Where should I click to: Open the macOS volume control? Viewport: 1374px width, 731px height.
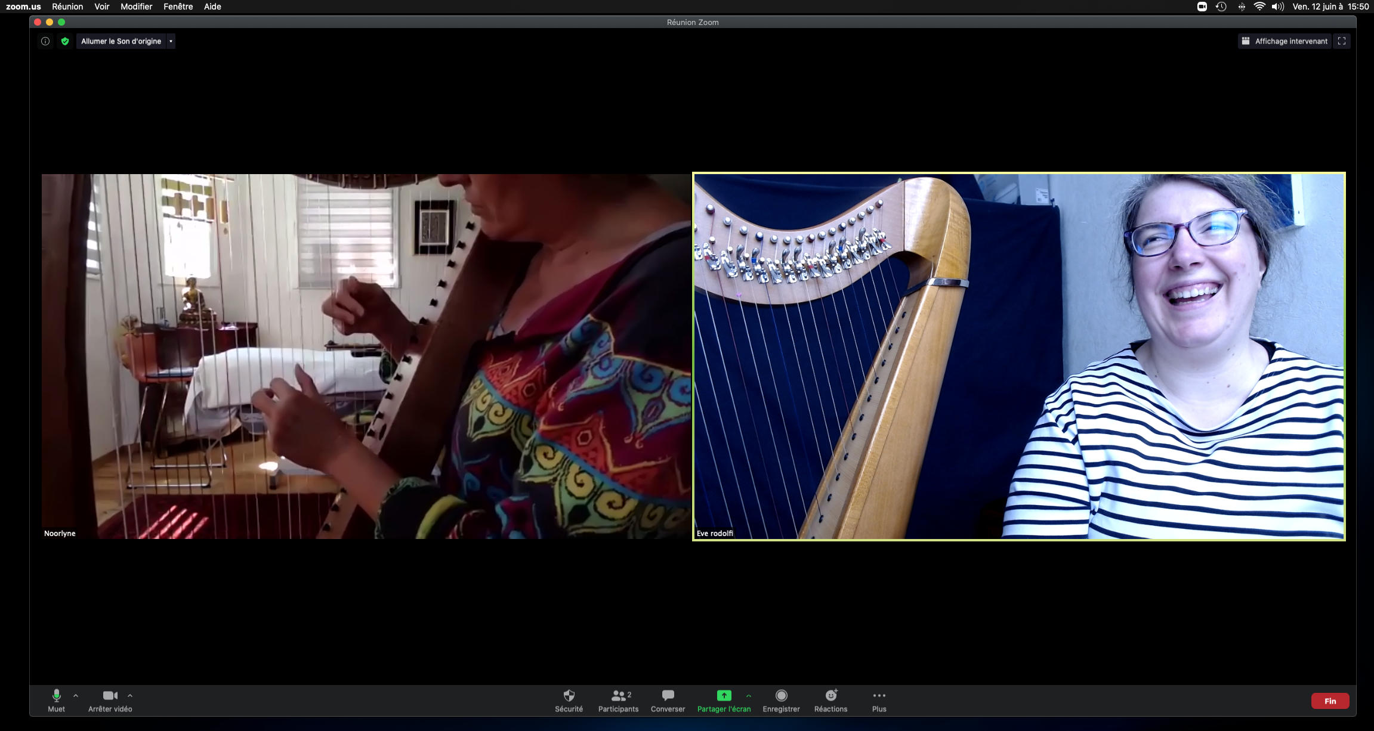coord(1277,7)
